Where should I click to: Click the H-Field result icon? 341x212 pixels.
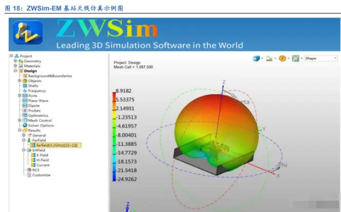pyautogui.click(x=33, y=160)
